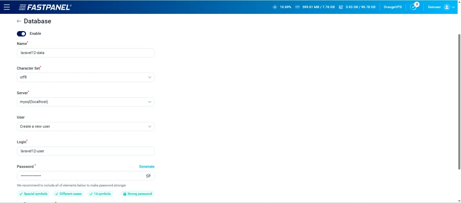461x203 pixels.
Task: Click the OrangeVPS server name
Action: click(x=392, y=7)
